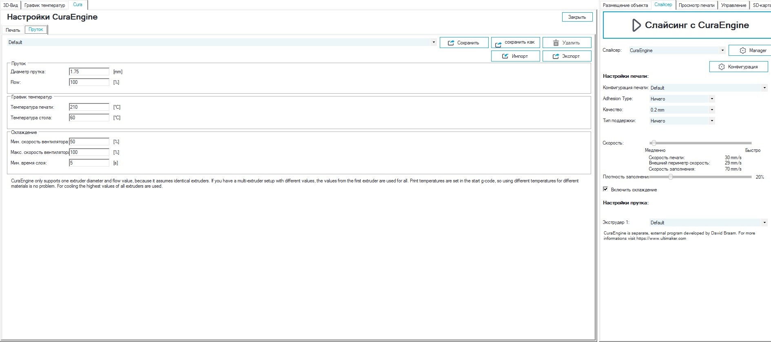
Task: Click the Мин. время слоя field
Action: 89,163
